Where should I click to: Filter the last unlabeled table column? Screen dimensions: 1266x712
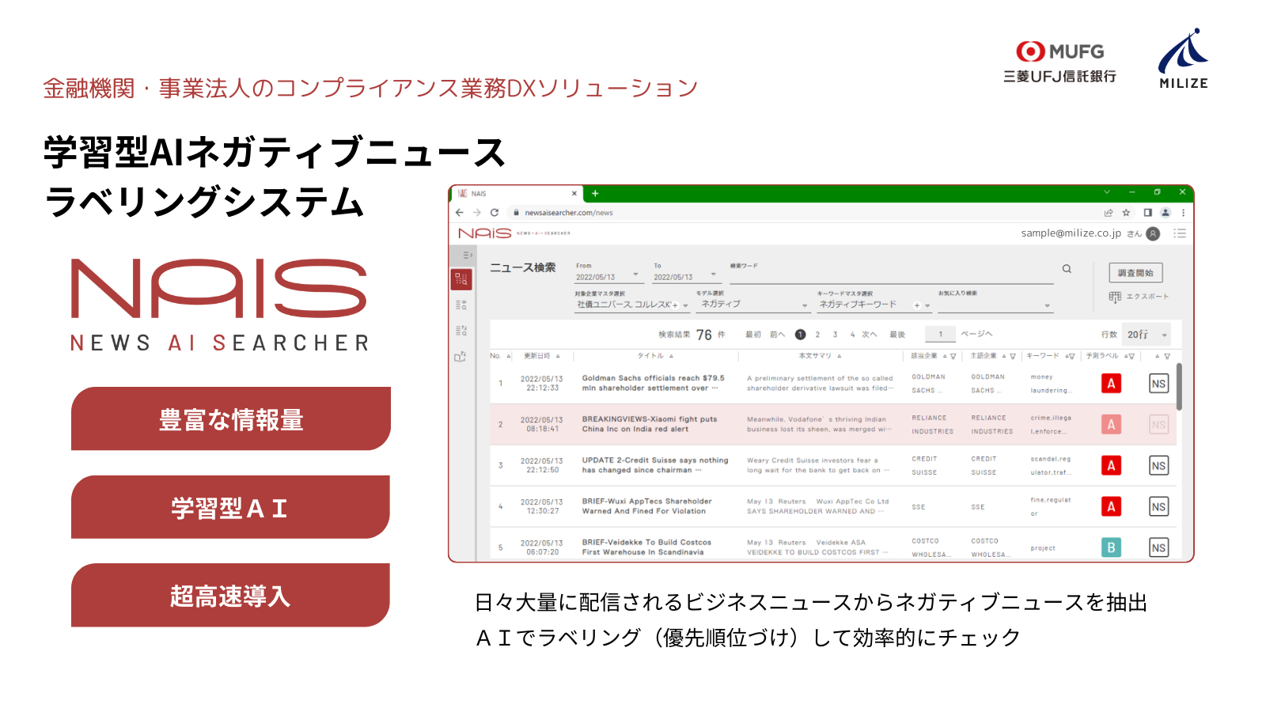click(1167, 357)
